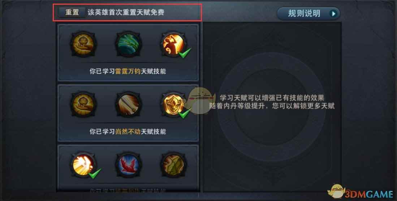The image size is (397, 201).
Task: Click the 岿然不动 talent skill name
Action: [128, 131]
